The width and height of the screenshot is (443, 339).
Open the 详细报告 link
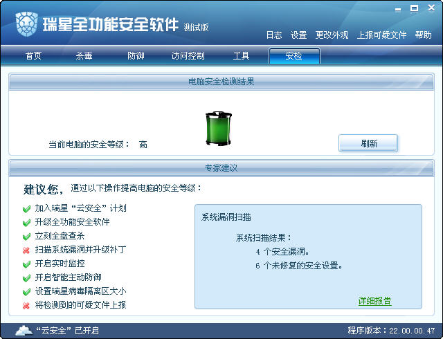pyautogui.click(x=374, y=301)
